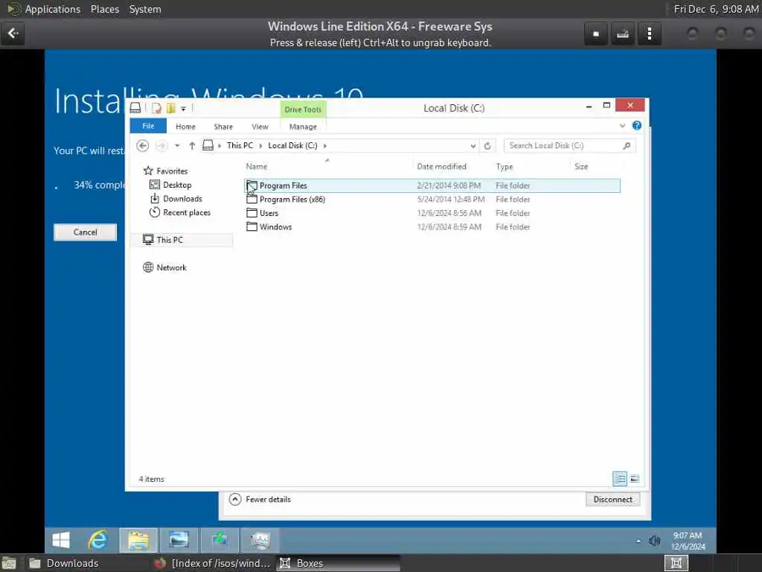The width and height of the screenshot is (762, 572).
Task: Expand the ribbon chevron
Action: (x=622, y=126)
